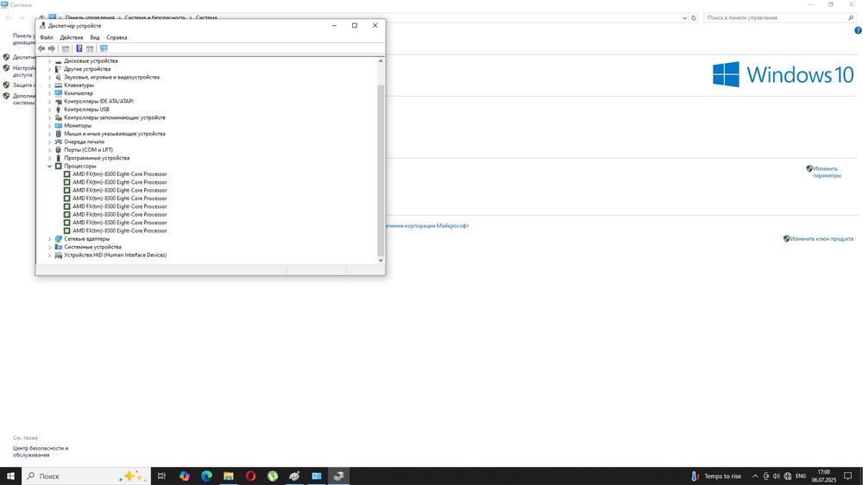Click the first AMD FX-8300 processor icon

66,174
